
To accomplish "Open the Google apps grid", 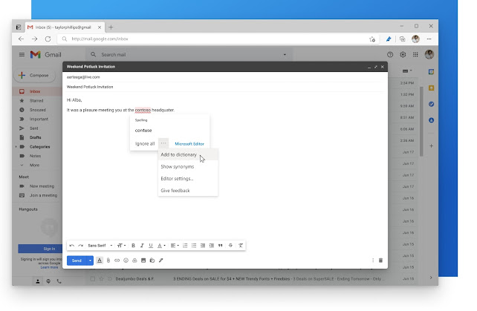I will click(415, 55).
